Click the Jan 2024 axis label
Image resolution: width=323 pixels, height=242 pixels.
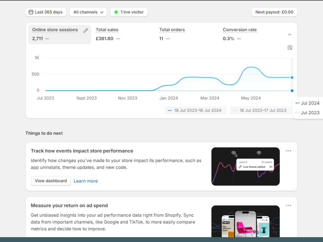click(x=169, y=98)
